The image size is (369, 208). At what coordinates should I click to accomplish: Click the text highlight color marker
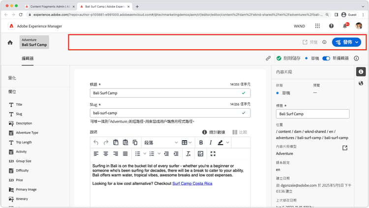pyautogui.click(x=220, y=142)
